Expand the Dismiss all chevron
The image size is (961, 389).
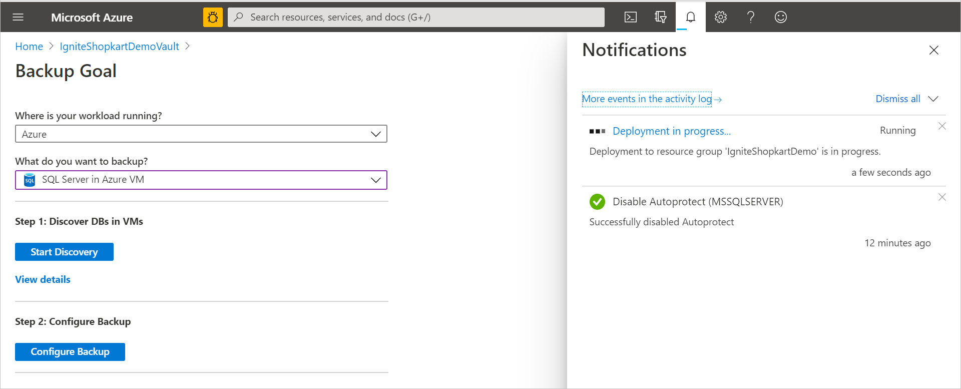[933, 99]
